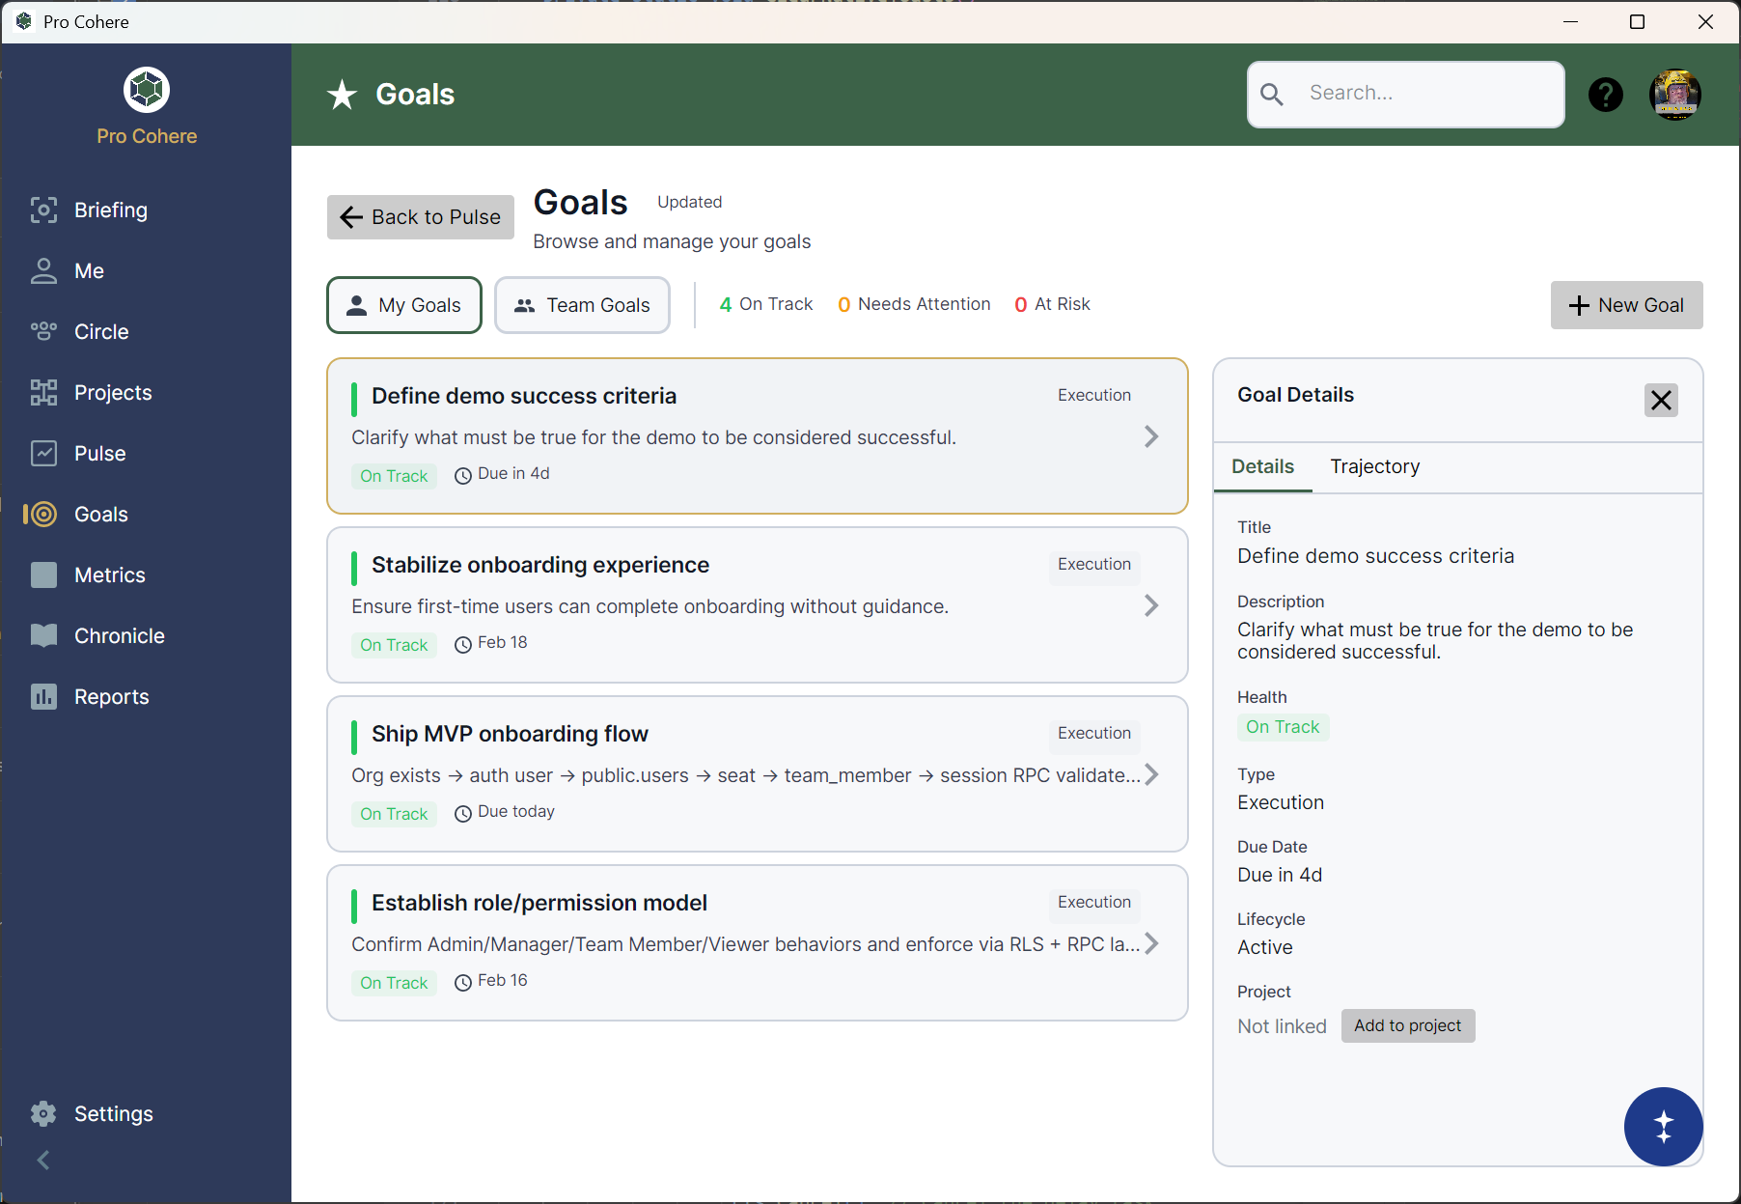The height and width of the screenshot is (1204, 1741).
Task: Open the Details tab in Goal Details
Action: coord(1262,466)
